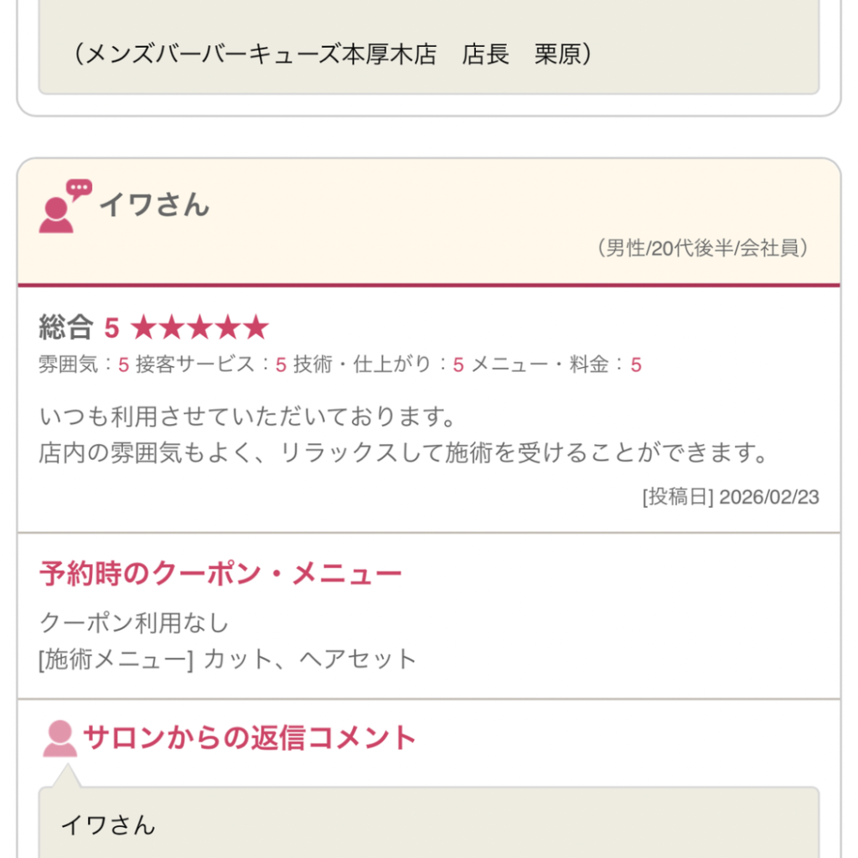Click the サロンからの返信コメント heading
The image size is (858, 858).
coord(250,738)
